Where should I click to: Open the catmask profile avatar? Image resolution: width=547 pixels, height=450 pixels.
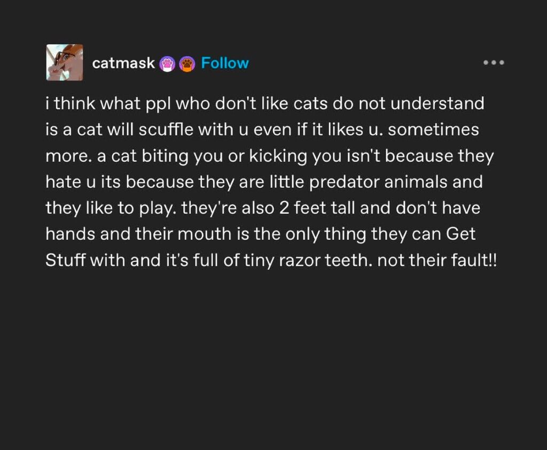(x=65, y=63)
